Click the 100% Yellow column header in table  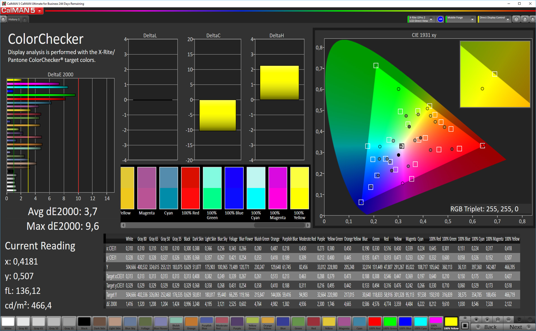click(x=512, y=239)
